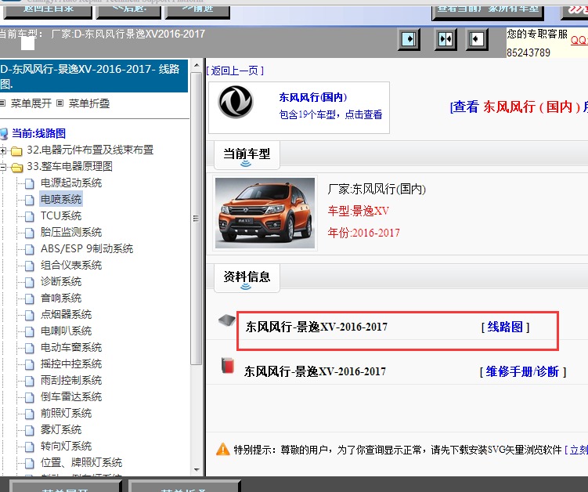Click page icon next to TCU系统
This screenshot has width=588, height=492.
point(30,216)
